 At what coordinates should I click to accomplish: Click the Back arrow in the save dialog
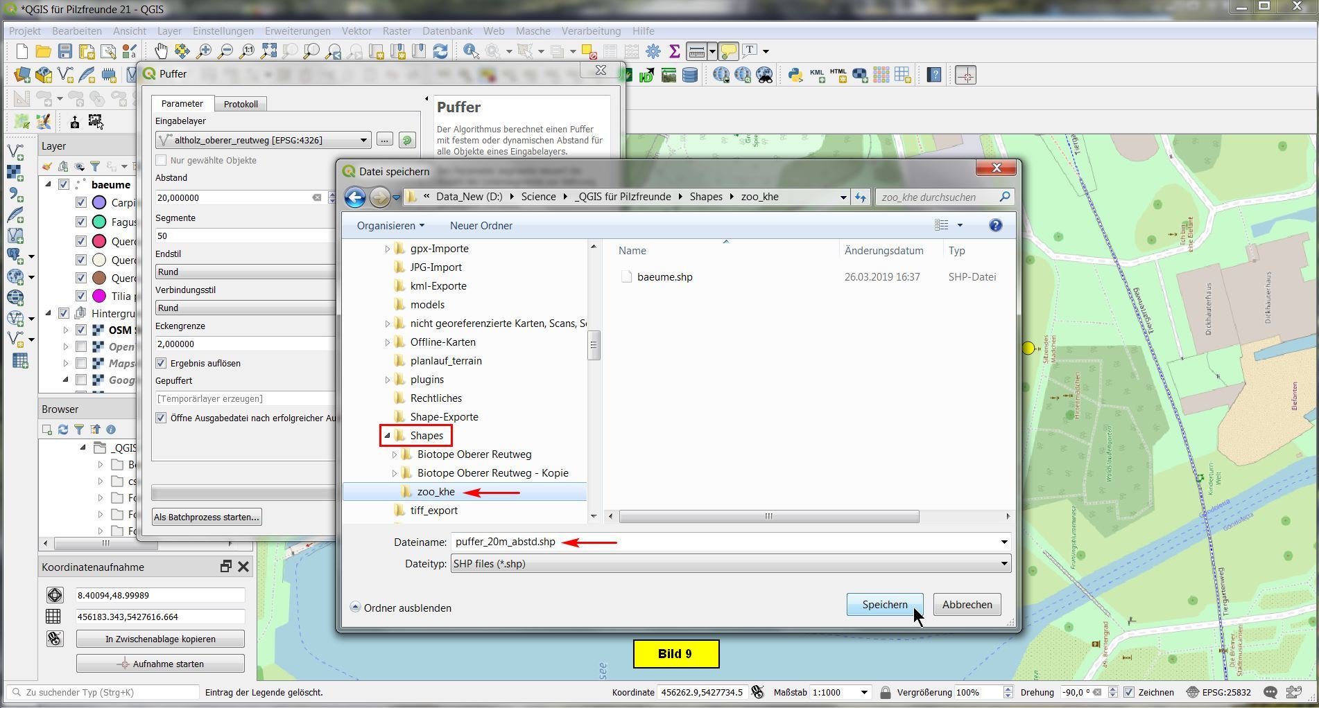(355, 197)
